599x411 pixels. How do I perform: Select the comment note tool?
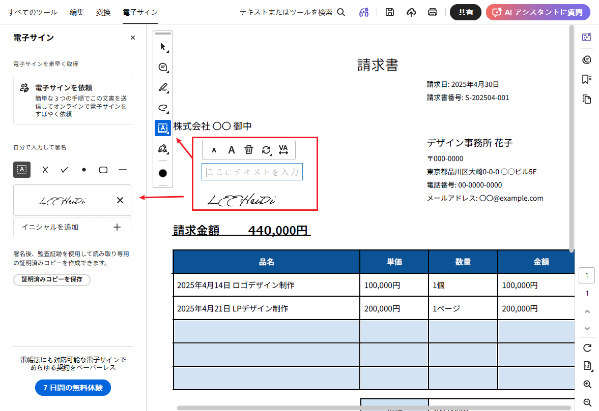pyautogui.click(x=163, y=68)
